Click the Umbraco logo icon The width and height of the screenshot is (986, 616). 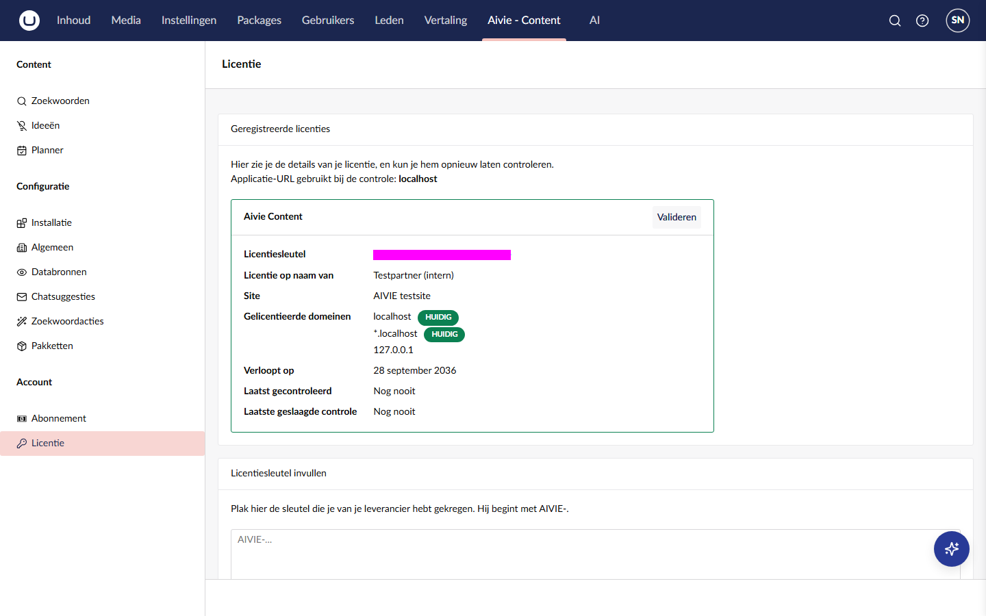click(29, 21)
